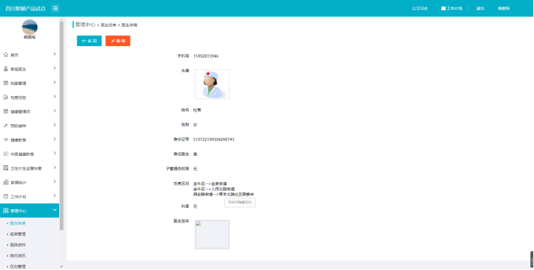Expand the 健康教育 menu chevron
534x270 pixels.
55,139
